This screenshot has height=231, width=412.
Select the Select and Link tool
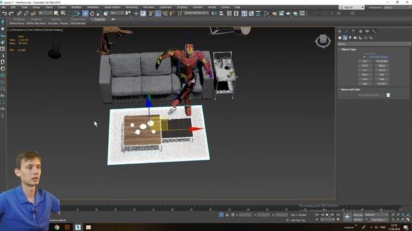click(19, 13)
